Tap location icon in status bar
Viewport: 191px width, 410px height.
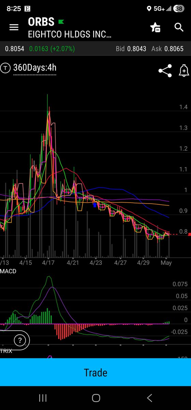[x=149, y=9]
